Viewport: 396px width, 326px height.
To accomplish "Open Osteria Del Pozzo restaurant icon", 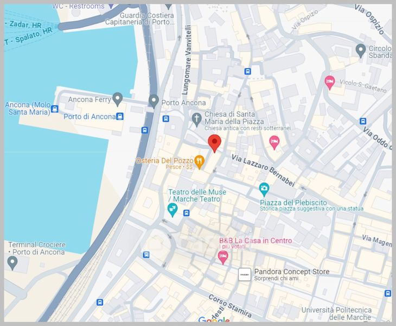I will coord(199,162).
